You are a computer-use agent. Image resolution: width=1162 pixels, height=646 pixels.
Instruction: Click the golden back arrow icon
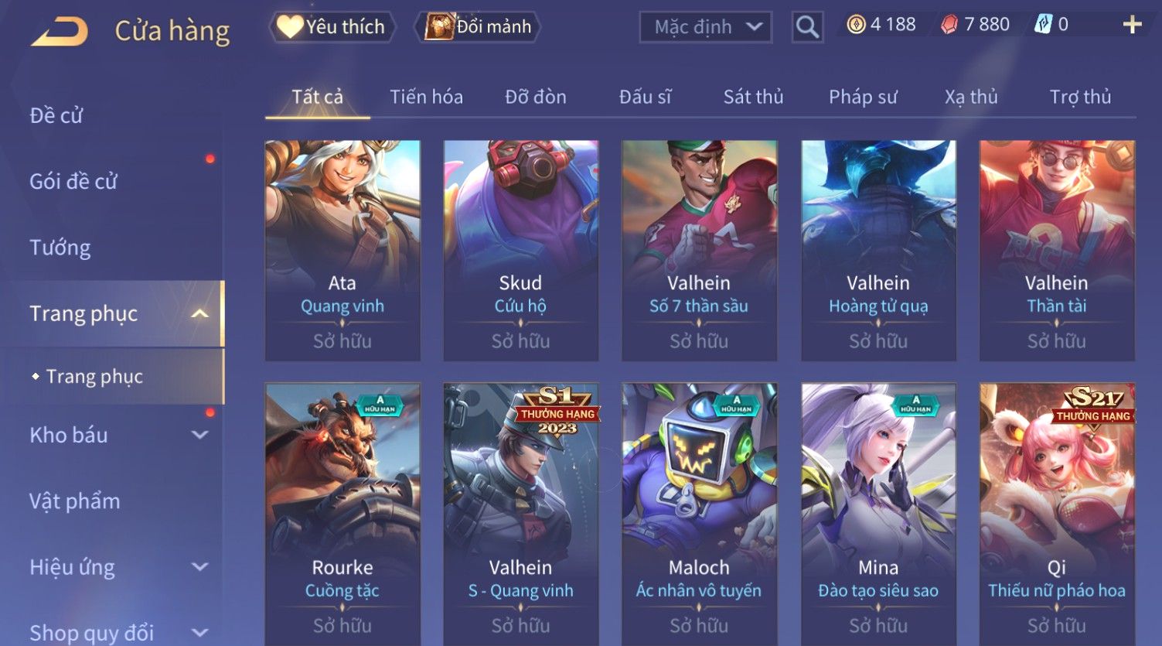(x=59, y=32)
